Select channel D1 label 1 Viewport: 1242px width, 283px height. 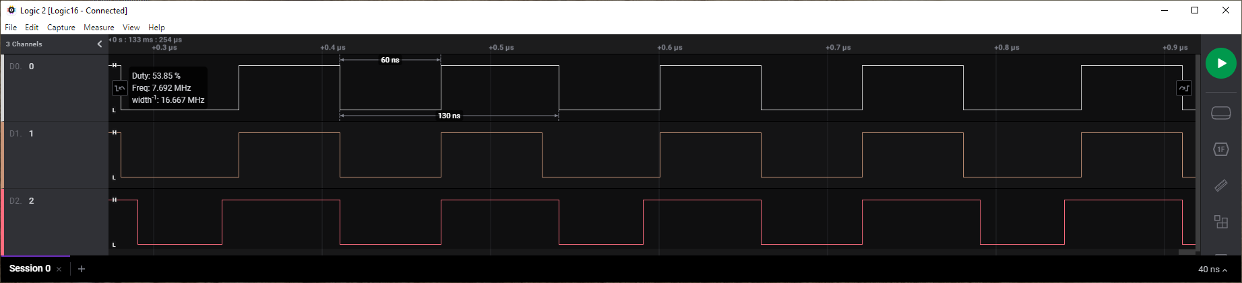[22, 134]
